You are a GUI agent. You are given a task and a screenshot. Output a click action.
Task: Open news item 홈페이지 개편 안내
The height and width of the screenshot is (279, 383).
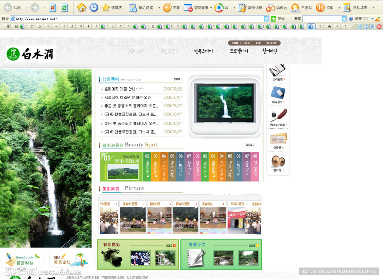point(124,89)
